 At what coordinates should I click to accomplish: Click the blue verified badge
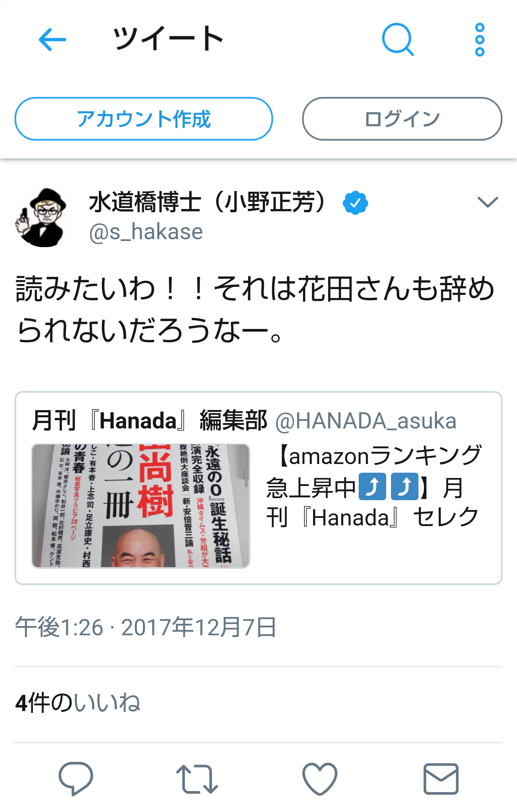point(355,203)
